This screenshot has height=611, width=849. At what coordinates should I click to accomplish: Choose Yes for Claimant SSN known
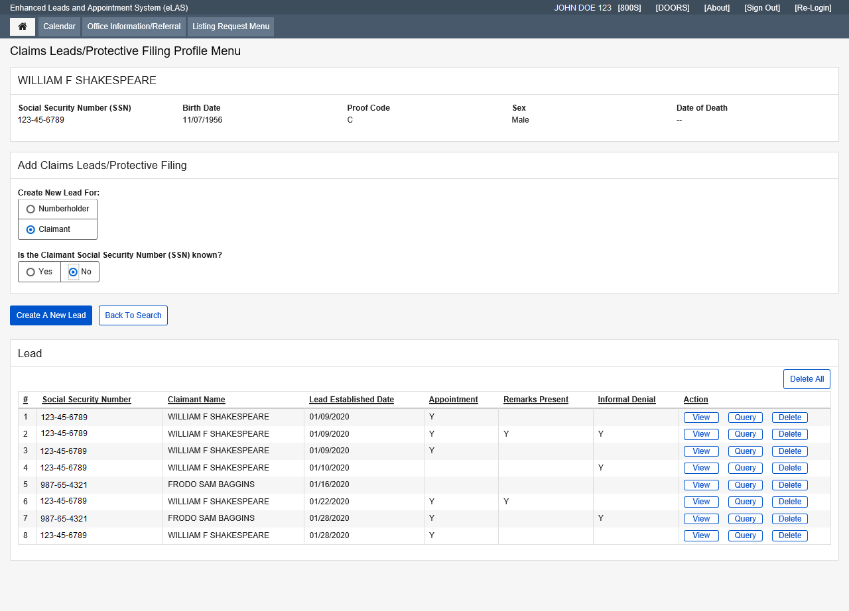click(x=31, y=272)
